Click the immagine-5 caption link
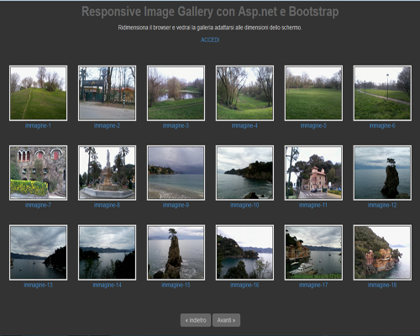Viewport: 420px width, 336px height. pyautogui.click(x=313, y=126)
